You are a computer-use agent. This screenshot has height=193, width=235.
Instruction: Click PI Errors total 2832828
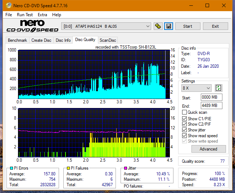click(x=48, y=185)
